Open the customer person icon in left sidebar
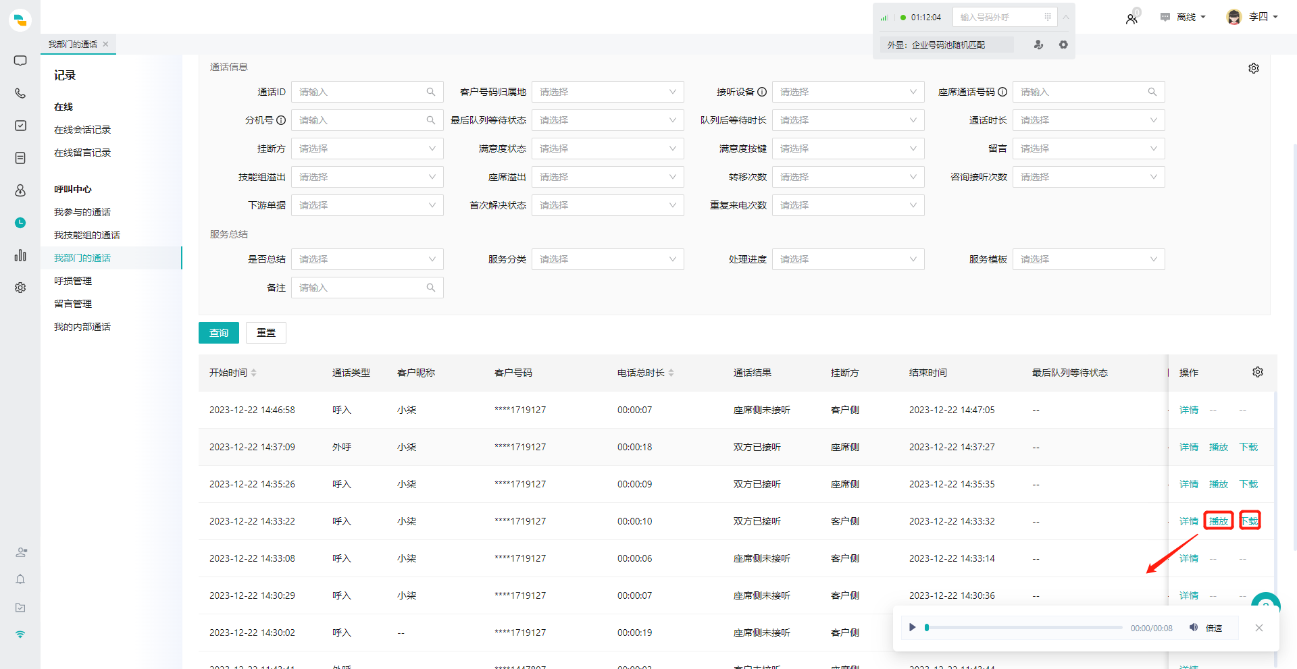This screenshot has width=1297, height=669. 20,190
